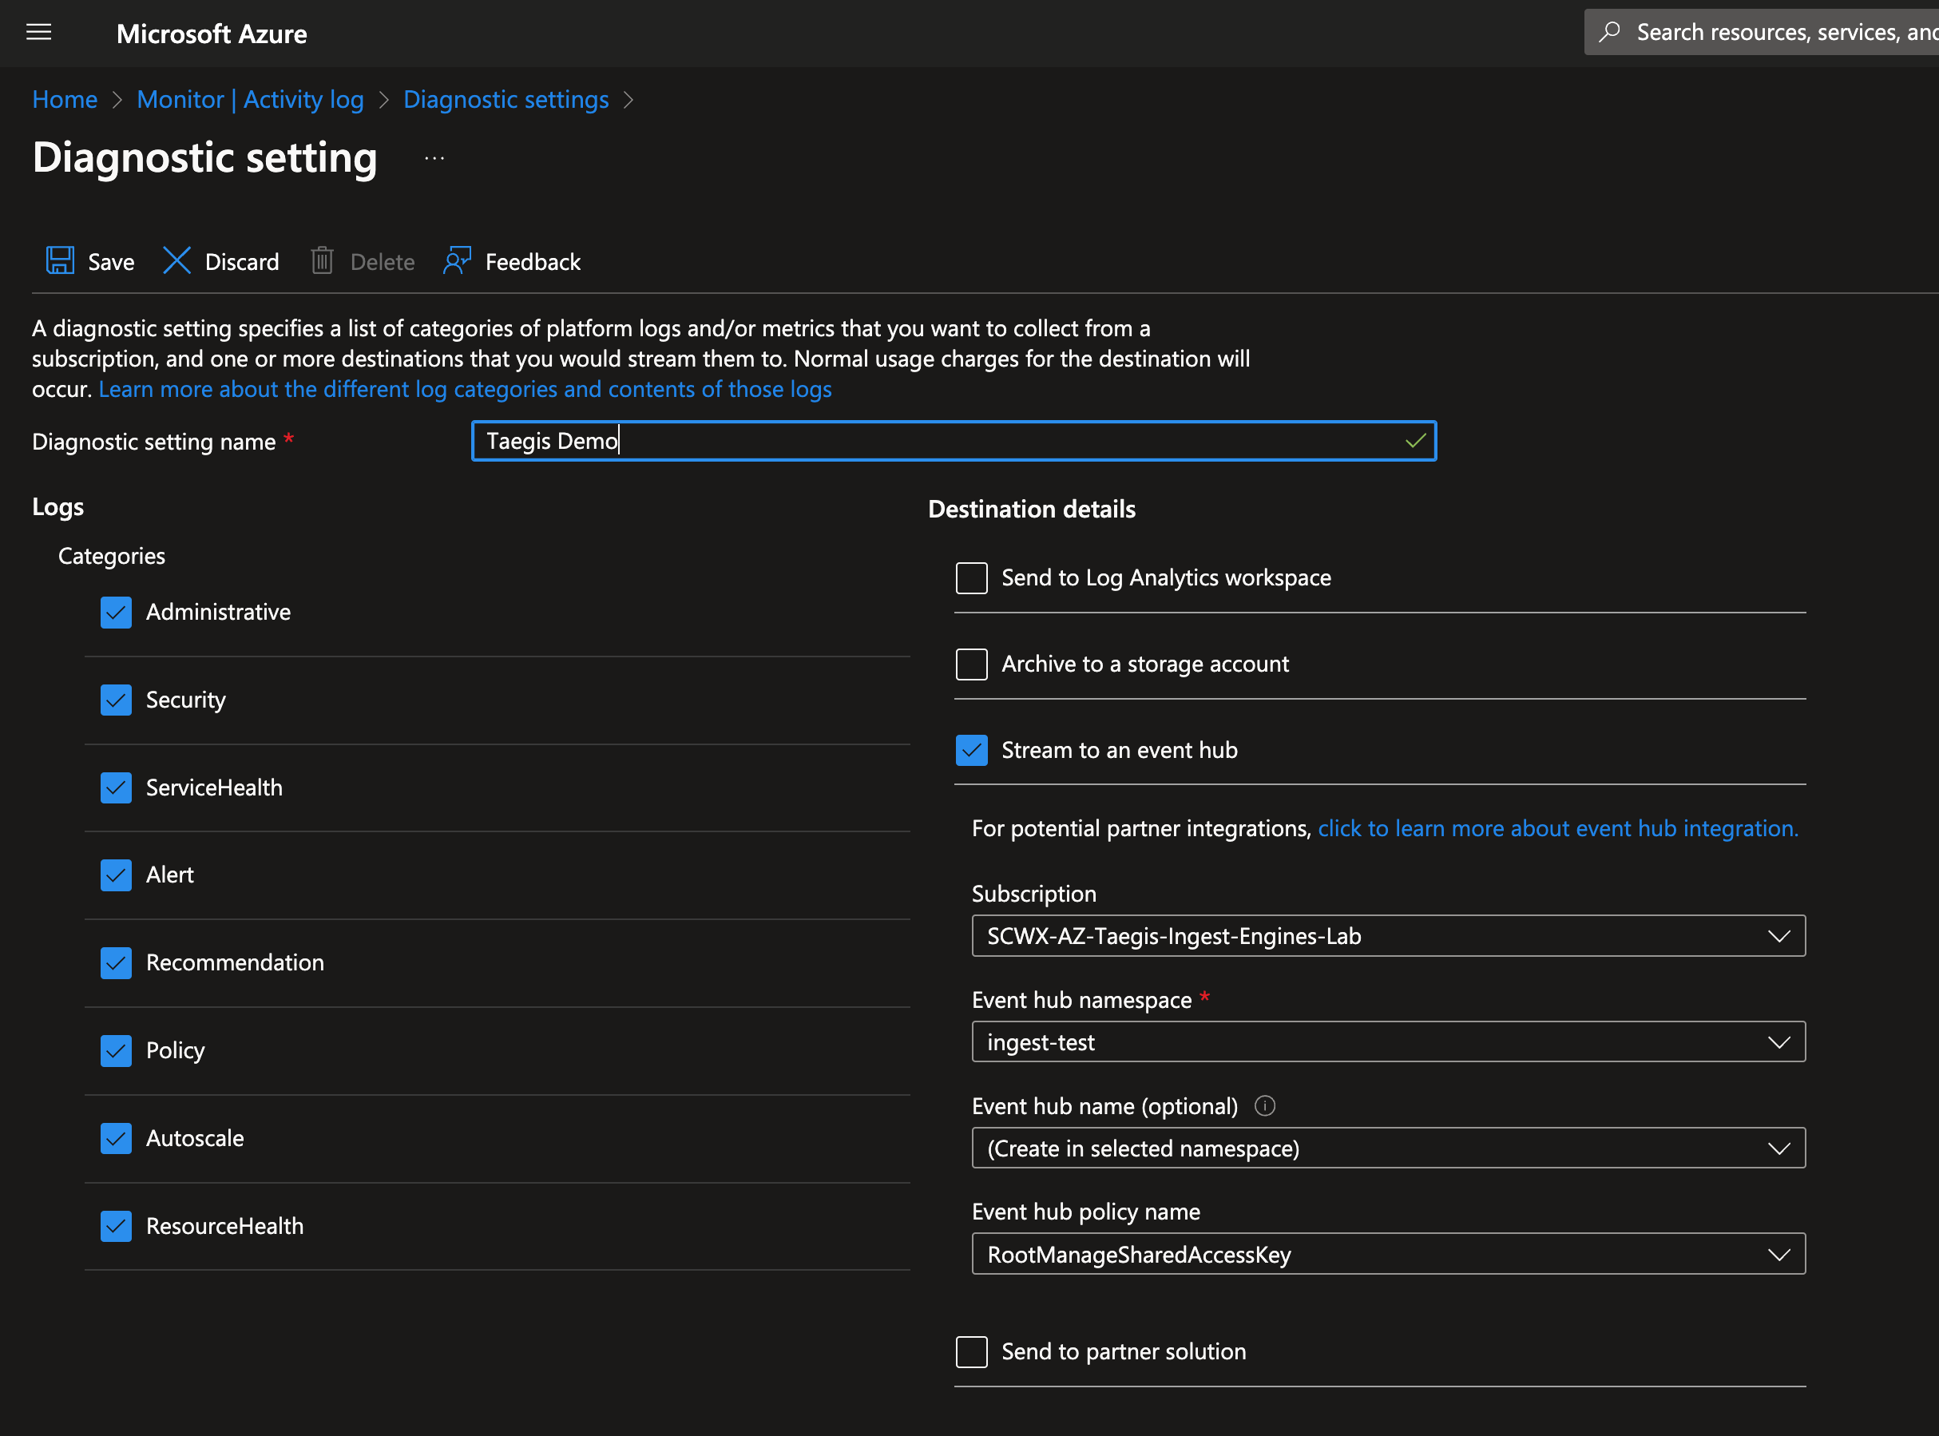Click the Feedback button label
This screenshot has height=1436, width=1939.
533,262
